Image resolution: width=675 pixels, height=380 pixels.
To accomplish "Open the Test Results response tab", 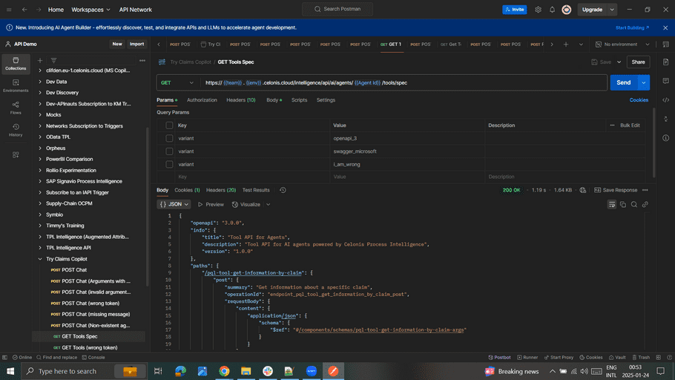I will [256, 190].
